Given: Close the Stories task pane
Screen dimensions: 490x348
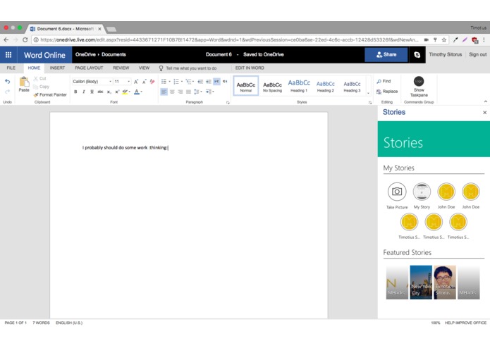Looking at the screenshot, I should coord(484,112).
